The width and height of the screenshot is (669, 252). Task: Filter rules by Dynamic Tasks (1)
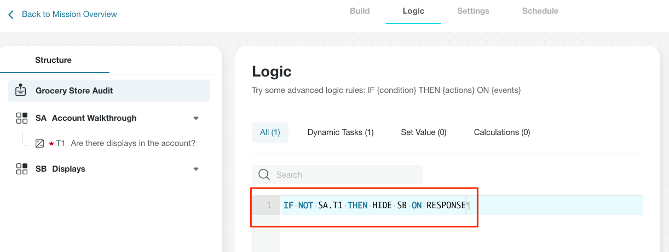pyautogui.click(x=341, y=132)
